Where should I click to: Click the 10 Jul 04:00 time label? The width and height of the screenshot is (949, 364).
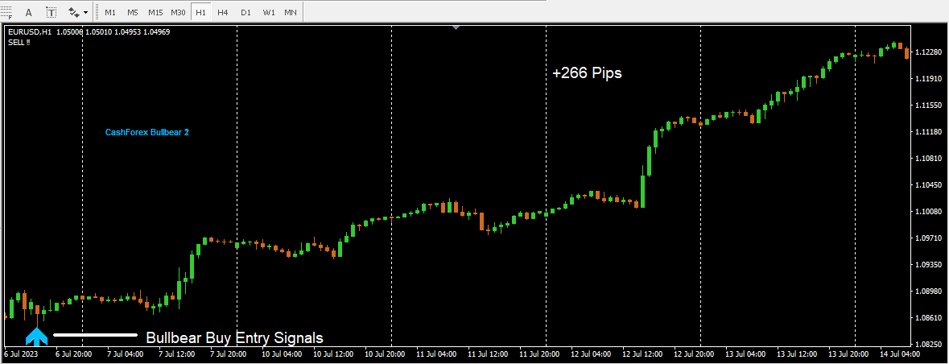pyautogui.click(x=282, y=354)
